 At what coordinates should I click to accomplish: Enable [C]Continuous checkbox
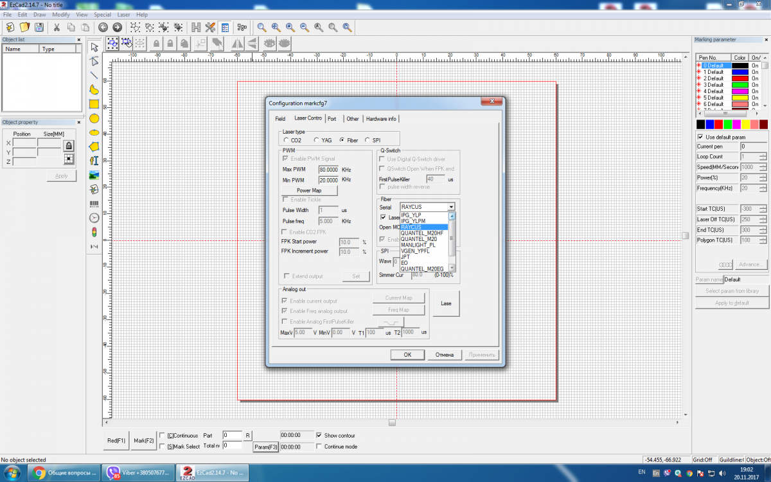162,435
